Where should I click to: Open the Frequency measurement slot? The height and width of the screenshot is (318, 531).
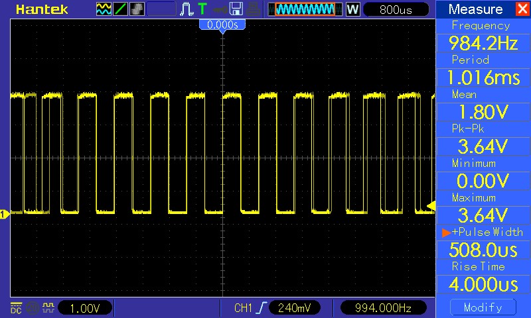point(483,36)
